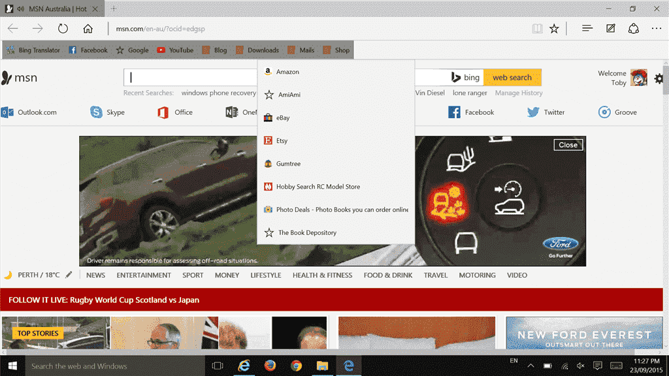
Task: Edit Perth weather location pencil
Action: click(69, 275)
